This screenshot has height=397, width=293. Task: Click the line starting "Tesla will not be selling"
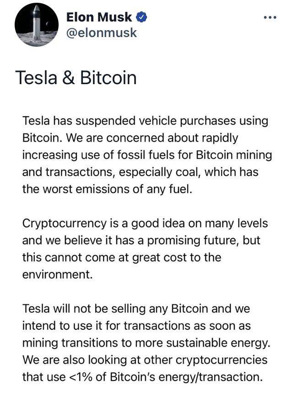click(136, 308)
